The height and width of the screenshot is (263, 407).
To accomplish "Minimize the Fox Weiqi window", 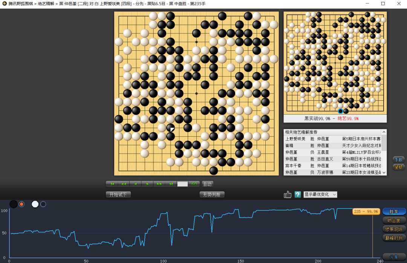I will pos(367,4).
